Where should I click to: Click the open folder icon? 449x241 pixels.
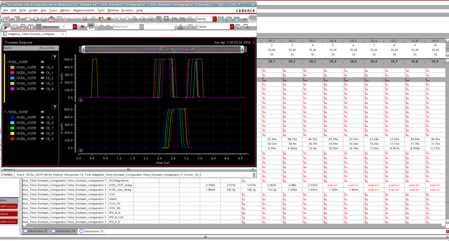pos(27,19)
